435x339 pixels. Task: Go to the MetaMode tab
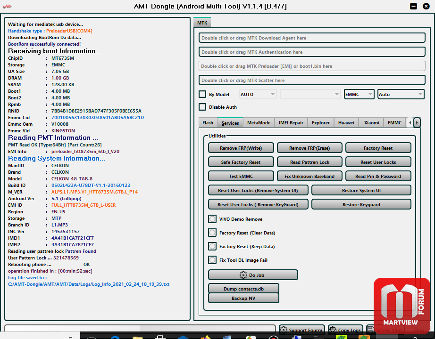pos(259,123)
